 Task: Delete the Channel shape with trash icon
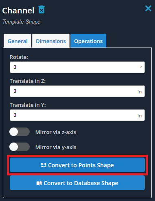(x=41, y=9)
